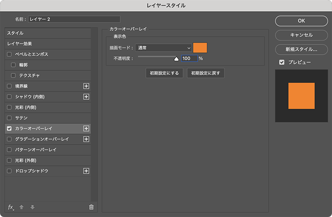The width and height of the screenshot is (332, 217).
Task: Click plus icon next to ドロップシャドウ
Action: 87,171
